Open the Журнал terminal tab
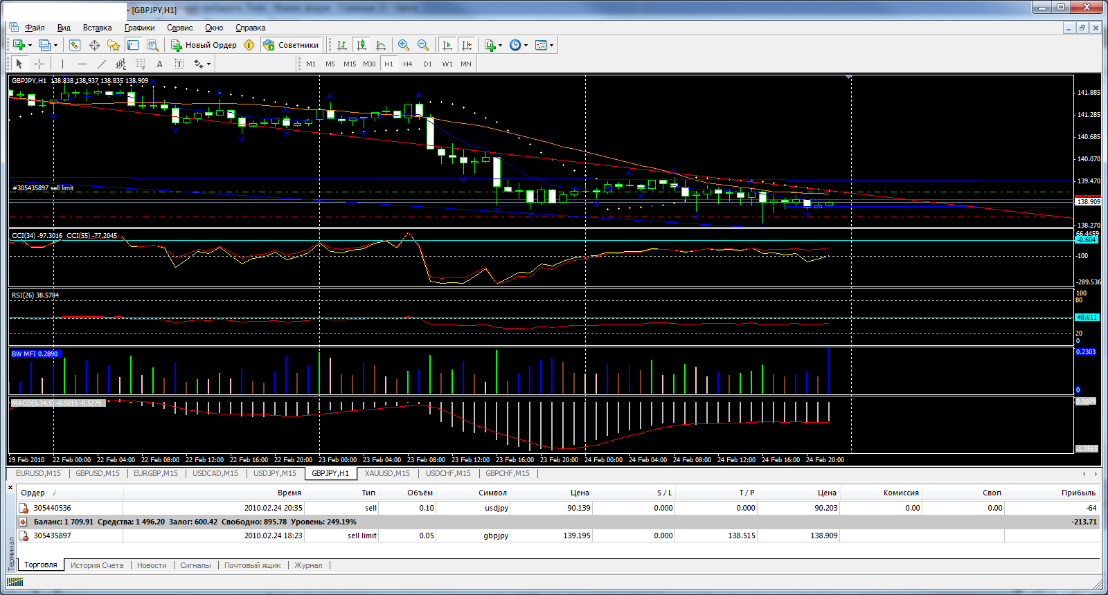 pos(308,565)
